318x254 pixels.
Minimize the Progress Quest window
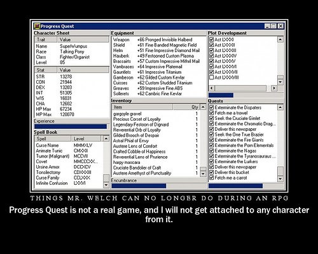[x=267, y=26]
